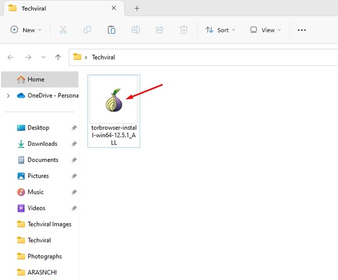Click the Rename icon in toolbar

(135, 30)
